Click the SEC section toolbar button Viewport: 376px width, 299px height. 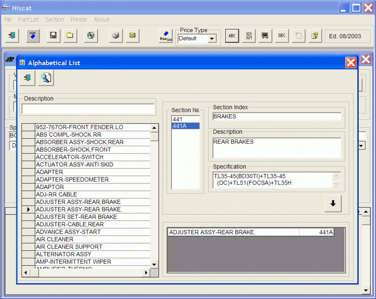tap(282, 36)
